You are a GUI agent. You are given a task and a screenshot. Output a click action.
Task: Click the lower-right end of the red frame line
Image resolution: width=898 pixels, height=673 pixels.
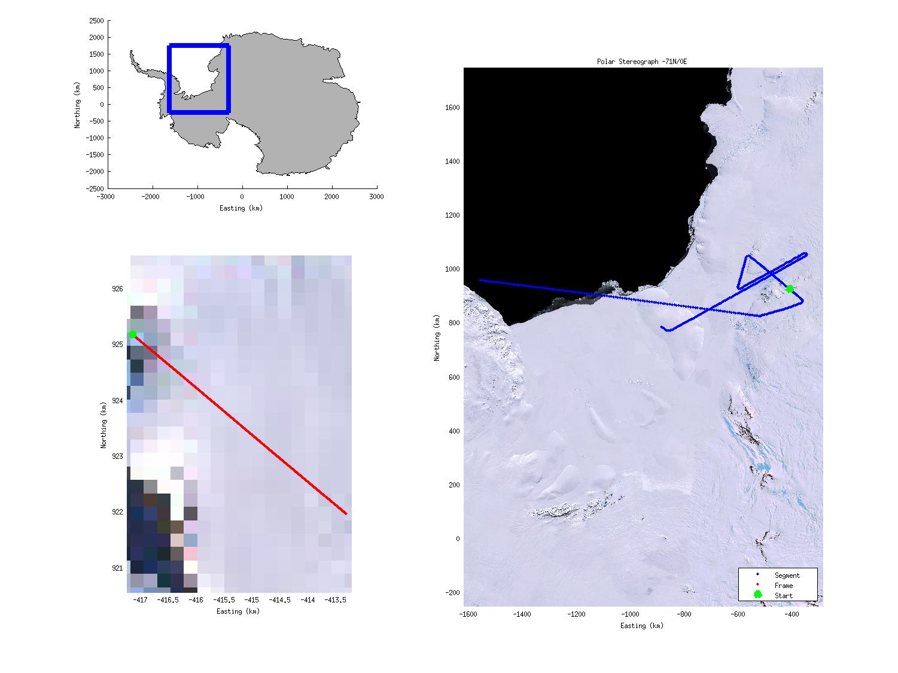pyautogui.click(x=346, y=513)
